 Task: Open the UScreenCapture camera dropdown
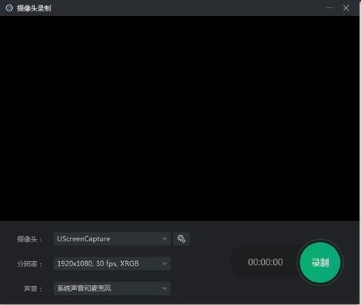112,238
